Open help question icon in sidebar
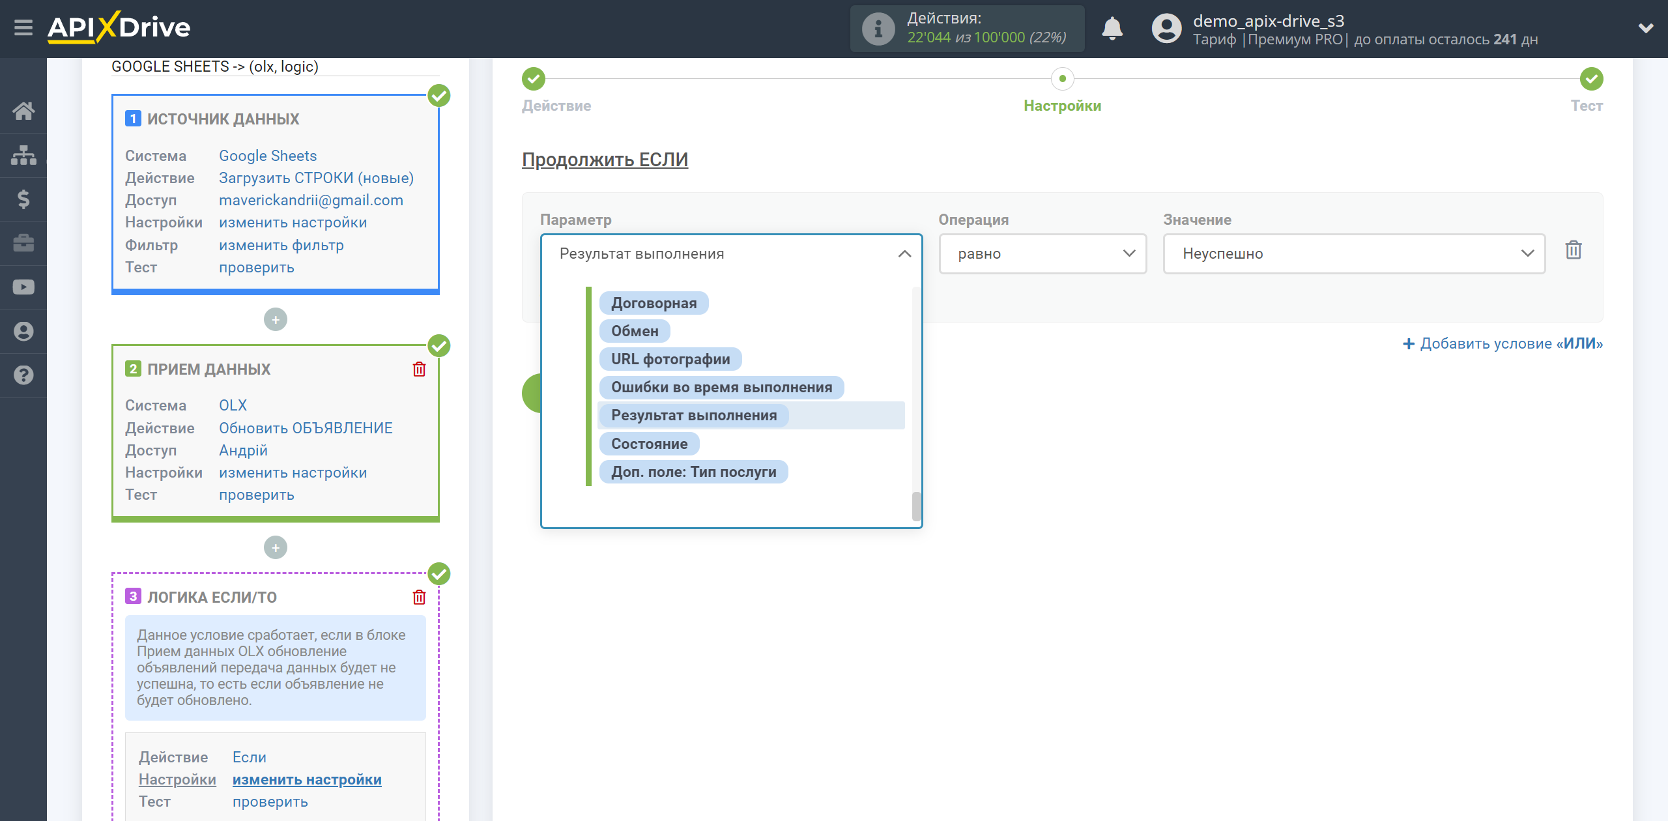This screenshot has width=1668, height=821. (x=23, y=375)
